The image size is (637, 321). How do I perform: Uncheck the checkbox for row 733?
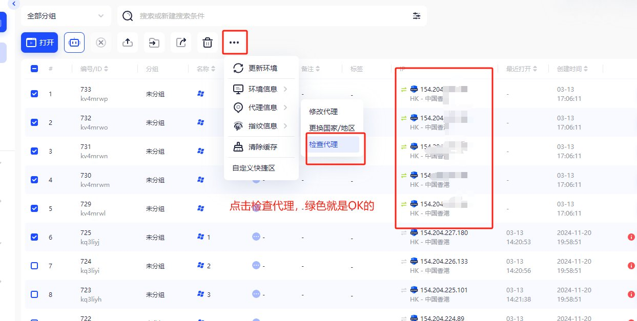(34, 94)
